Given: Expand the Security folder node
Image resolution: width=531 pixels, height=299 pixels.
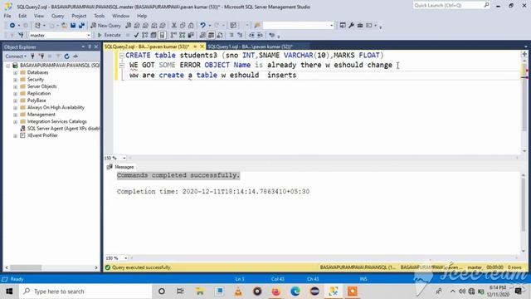Looking at the screenshot, I should pyautogui.click(x=15, y=80).
